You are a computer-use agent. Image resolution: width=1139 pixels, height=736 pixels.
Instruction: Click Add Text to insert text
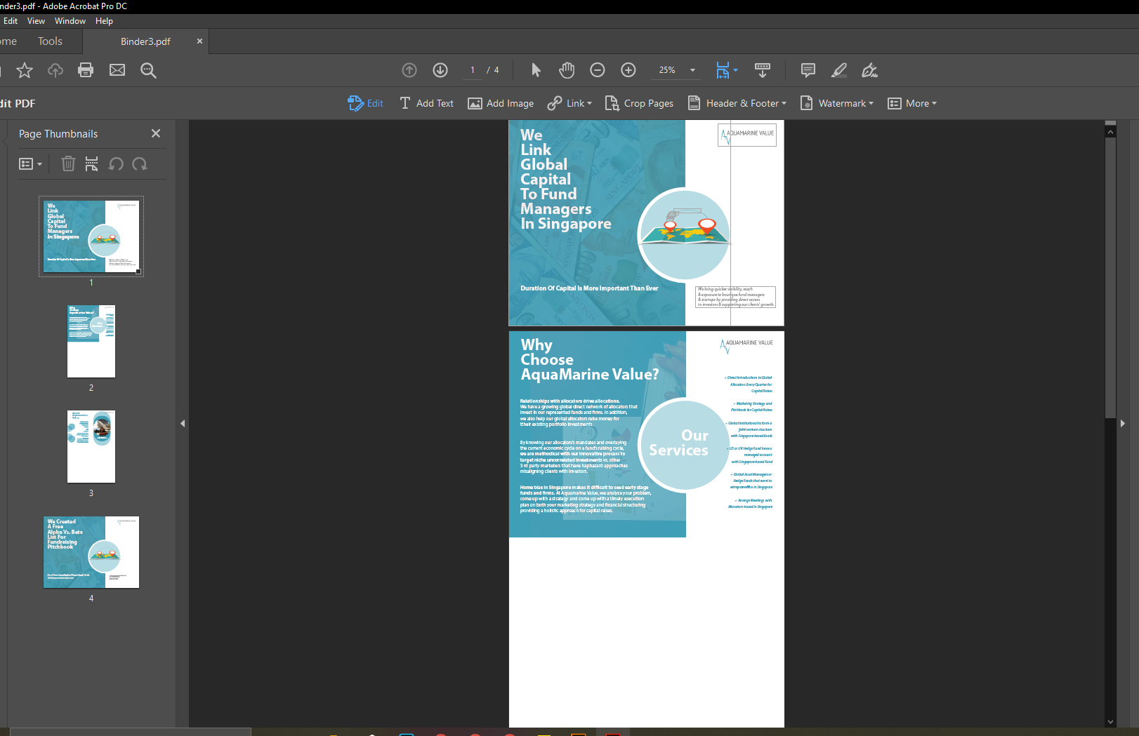(426, 103)
